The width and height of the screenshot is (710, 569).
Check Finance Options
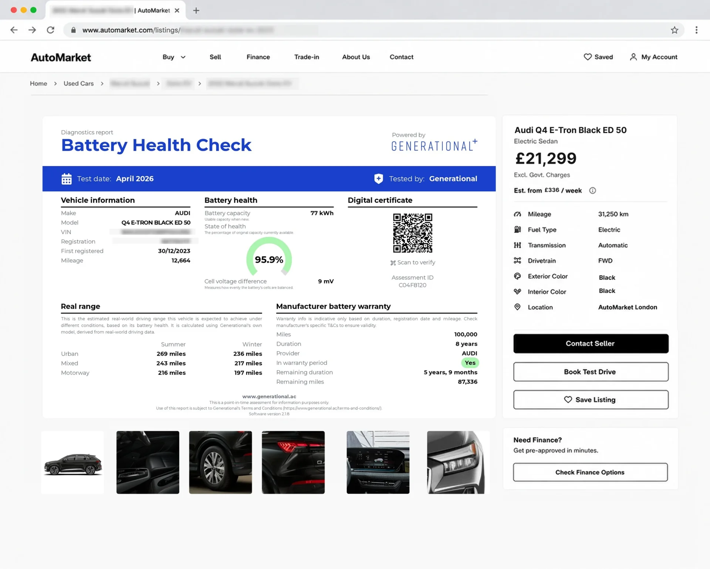pyautogui.click(x=590, y=472)
